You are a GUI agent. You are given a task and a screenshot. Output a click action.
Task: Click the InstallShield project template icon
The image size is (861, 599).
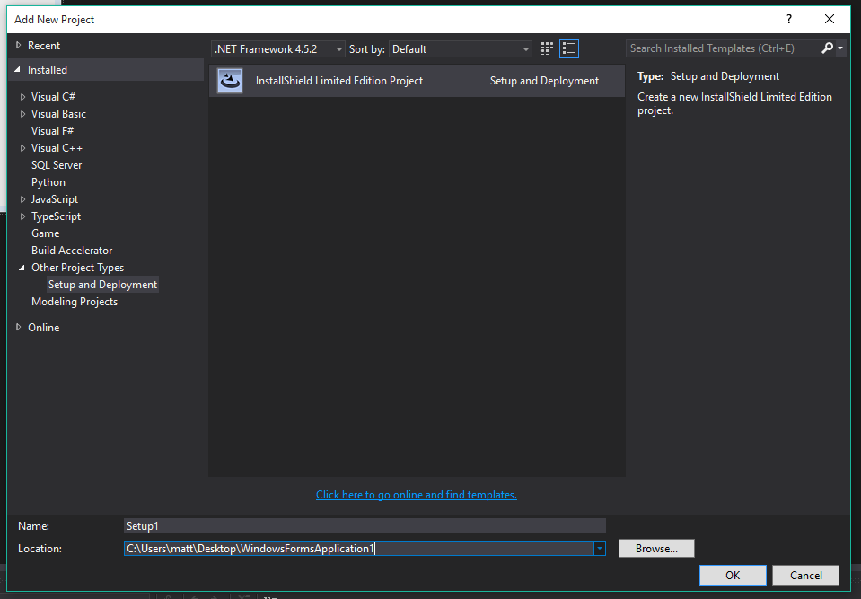(230, 81)
